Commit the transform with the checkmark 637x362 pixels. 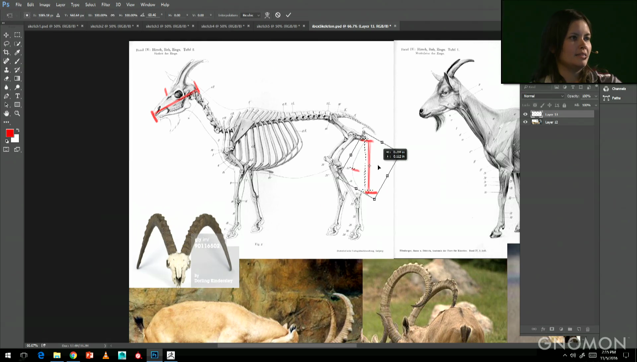(x=288, y=15)
